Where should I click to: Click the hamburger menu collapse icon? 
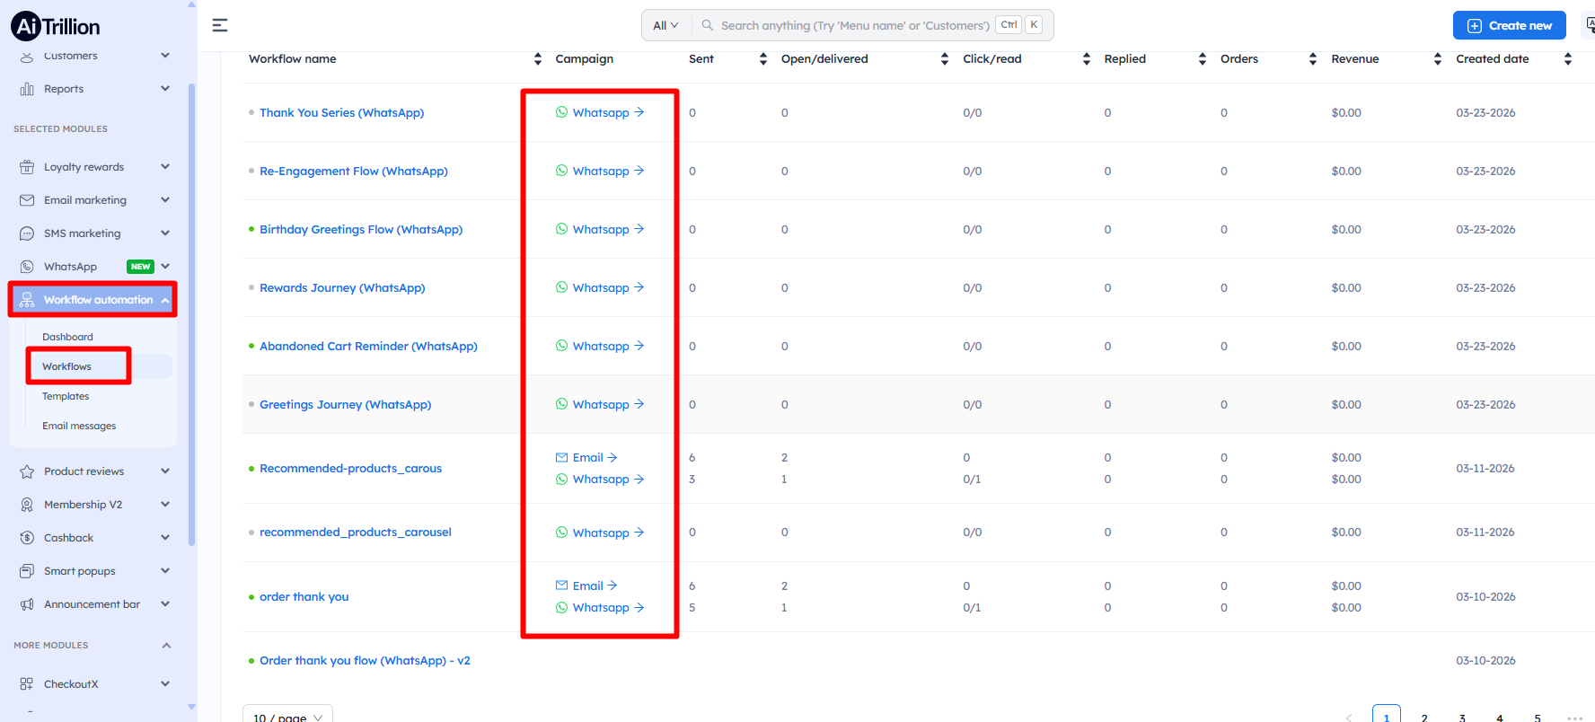click(219, 25)
